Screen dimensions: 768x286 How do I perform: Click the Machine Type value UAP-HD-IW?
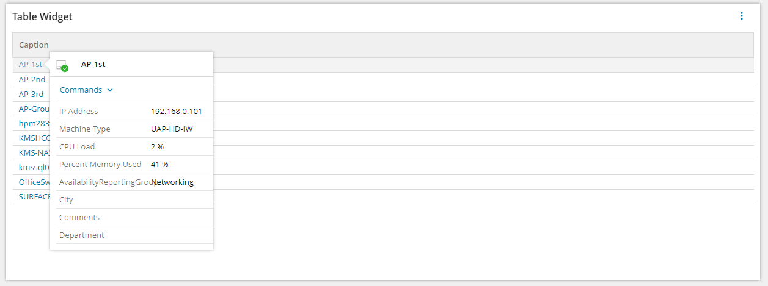(172, 129)
